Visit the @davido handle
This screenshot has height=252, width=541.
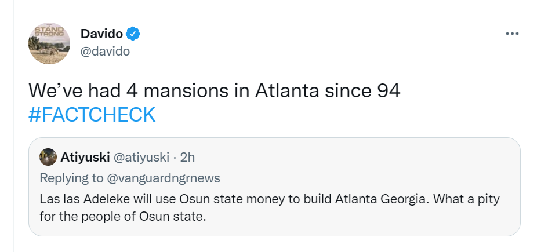click(x=105, y=51)
